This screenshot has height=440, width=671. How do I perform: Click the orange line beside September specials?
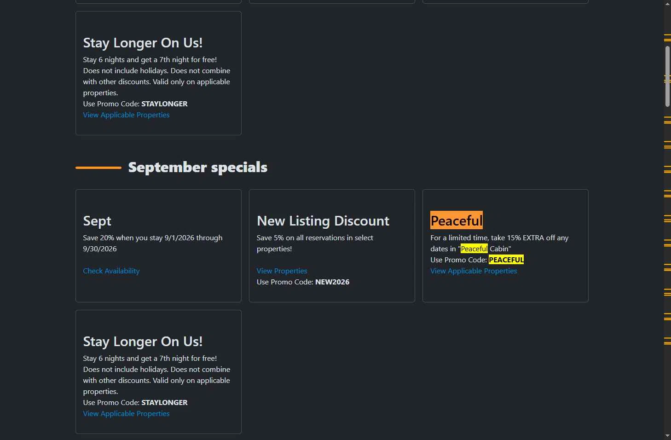click(98, 168)
